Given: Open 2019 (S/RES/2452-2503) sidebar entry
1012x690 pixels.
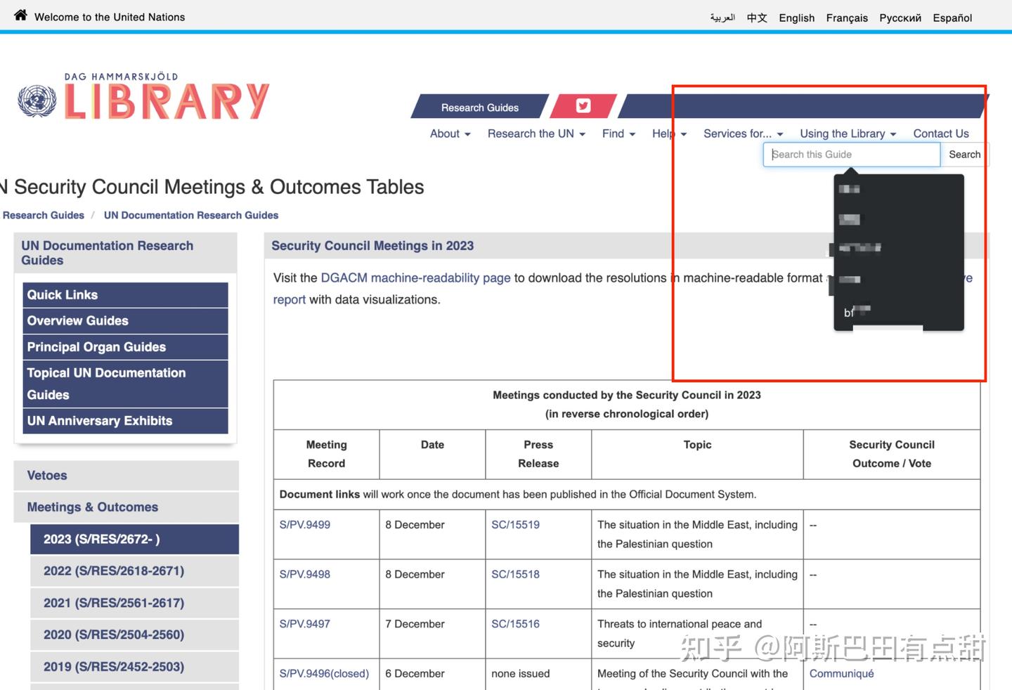Looking at the screenshot, I should (x=135, y=667).
